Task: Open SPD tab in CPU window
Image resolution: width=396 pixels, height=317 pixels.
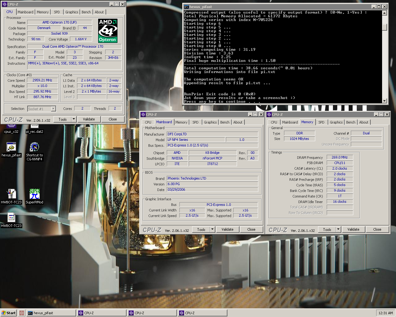Action: pyautogui.click(x=57, y=12)
